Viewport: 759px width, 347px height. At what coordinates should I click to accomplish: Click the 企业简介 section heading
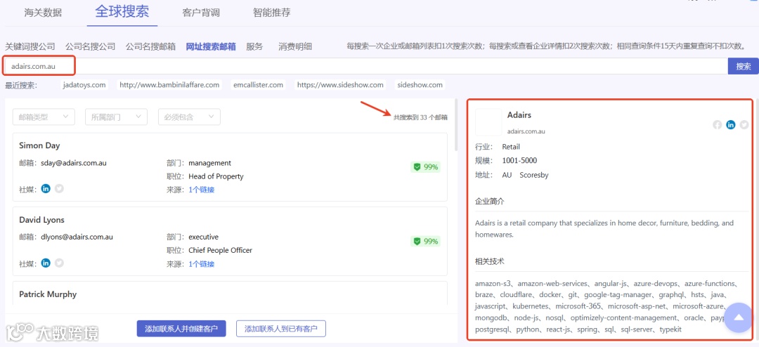pos(490,202)
